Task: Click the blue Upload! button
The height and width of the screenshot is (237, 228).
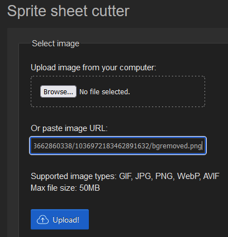Action: click(x=60, y=219)
